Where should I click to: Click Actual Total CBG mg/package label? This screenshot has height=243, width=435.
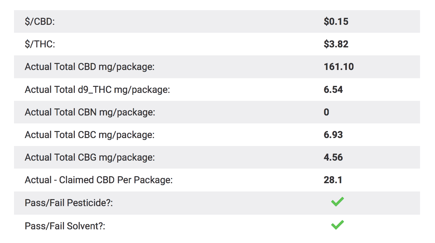click(90, 157)
